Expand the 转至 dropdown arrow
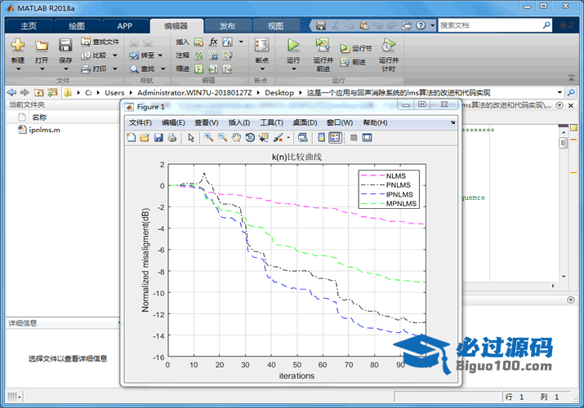This screenshot has height=408, width=584. pyautogui.click(x=160, y=55)
